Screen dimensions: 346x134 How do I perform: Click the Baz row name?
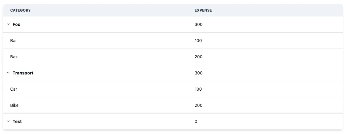[x=14, y=57]
